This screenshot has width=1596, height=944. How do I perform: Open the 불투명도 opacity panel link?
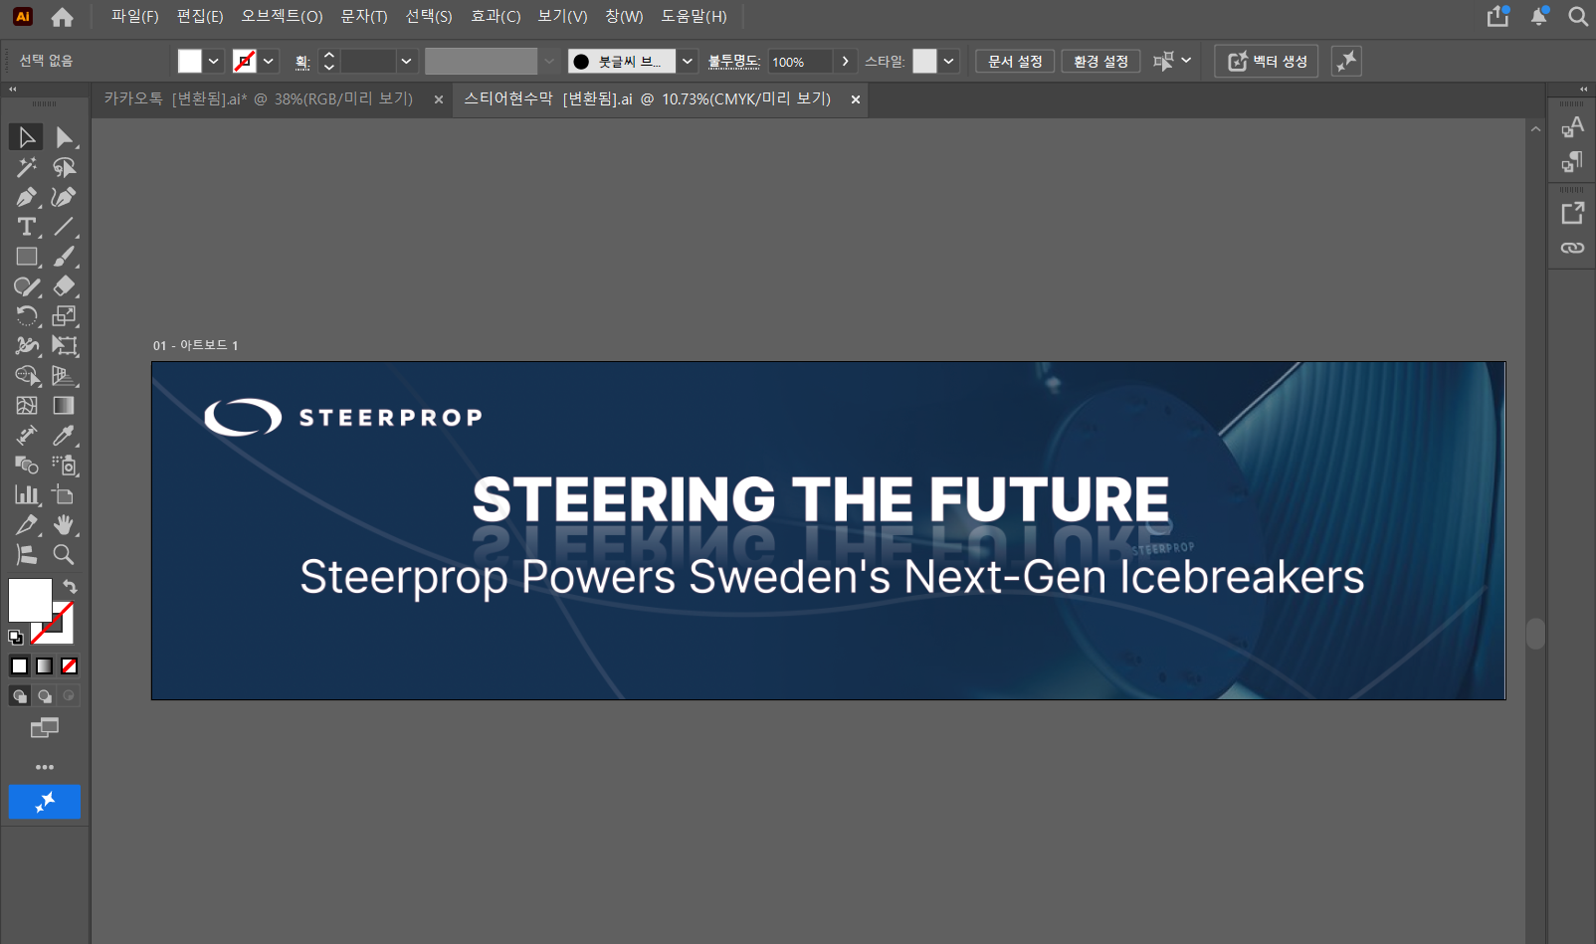pyautogui.click(x=734, y=62)
